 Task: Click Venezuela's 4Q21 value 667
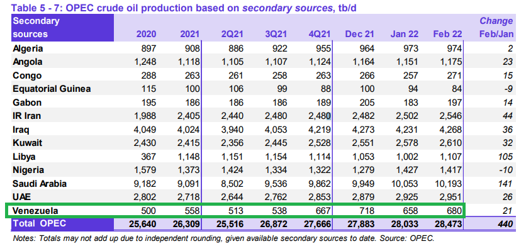(x=323, y=211)
